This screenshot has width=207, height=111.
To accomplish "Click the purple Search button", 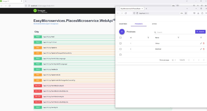I will pyautogui.click(x=200, y=32).
